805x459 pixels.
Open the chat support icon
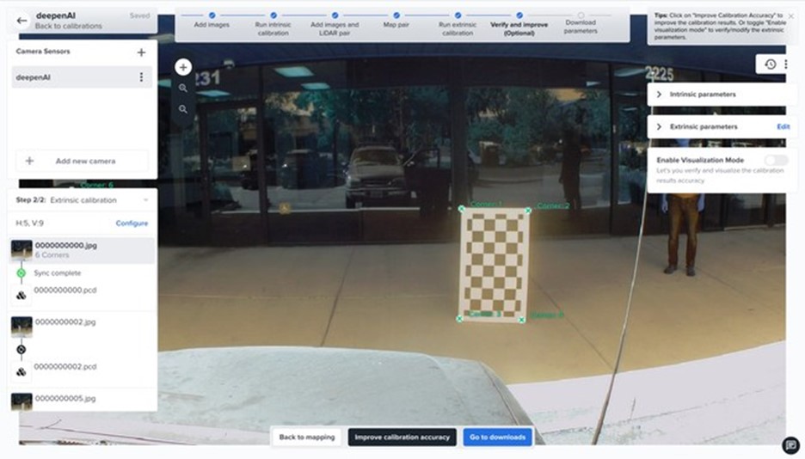pyautogui.click(x=791, y=444)
